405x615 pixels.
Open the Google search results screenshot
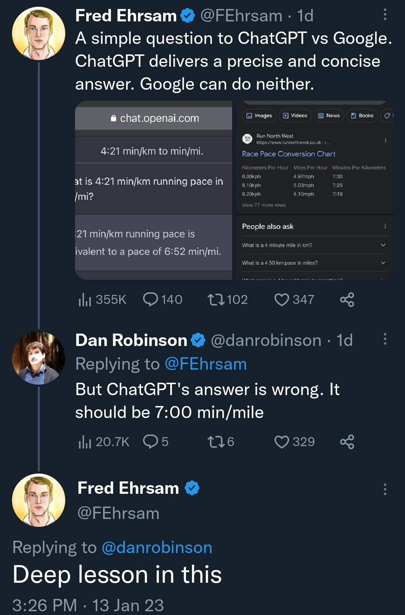coord(314,190)
